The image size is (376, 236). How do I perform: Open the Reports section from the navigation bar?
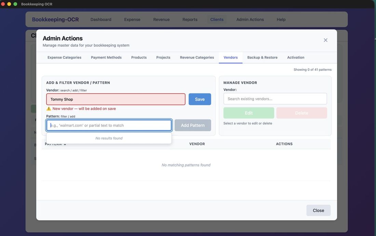pyautogui.click(x=190, y=19)
